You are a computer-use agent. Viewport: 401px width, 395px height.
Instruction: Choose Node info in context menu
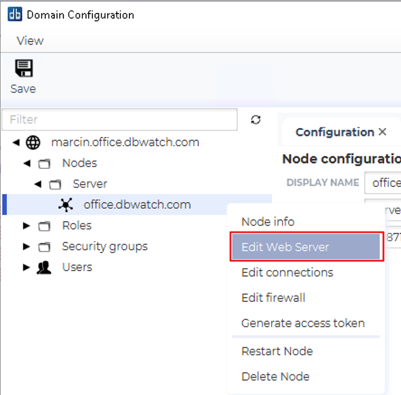(268, 222)
